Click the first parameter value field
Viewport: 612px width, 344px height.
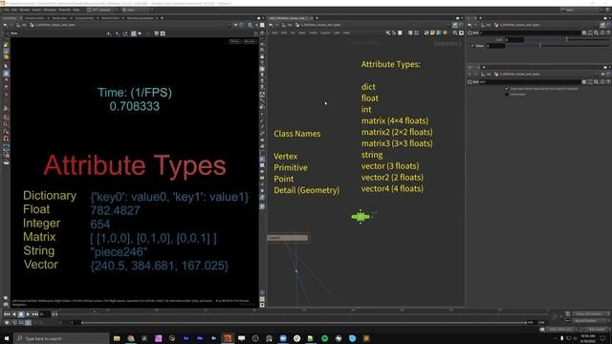click(514, 39)
